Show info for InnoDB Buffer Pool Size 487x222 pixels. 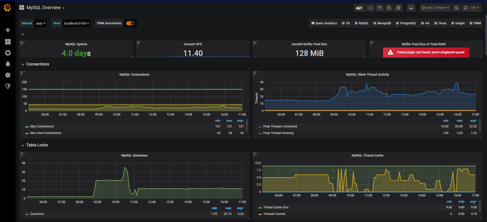pos(255,42)
